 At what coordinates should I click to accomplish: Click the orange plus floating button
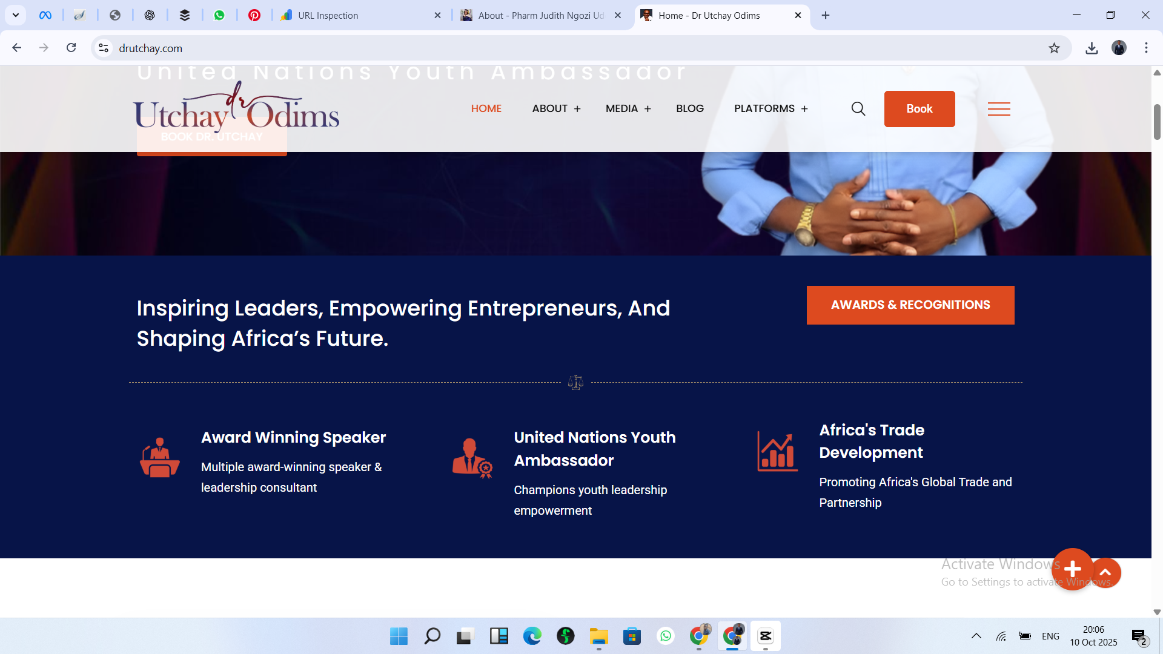1072,569
